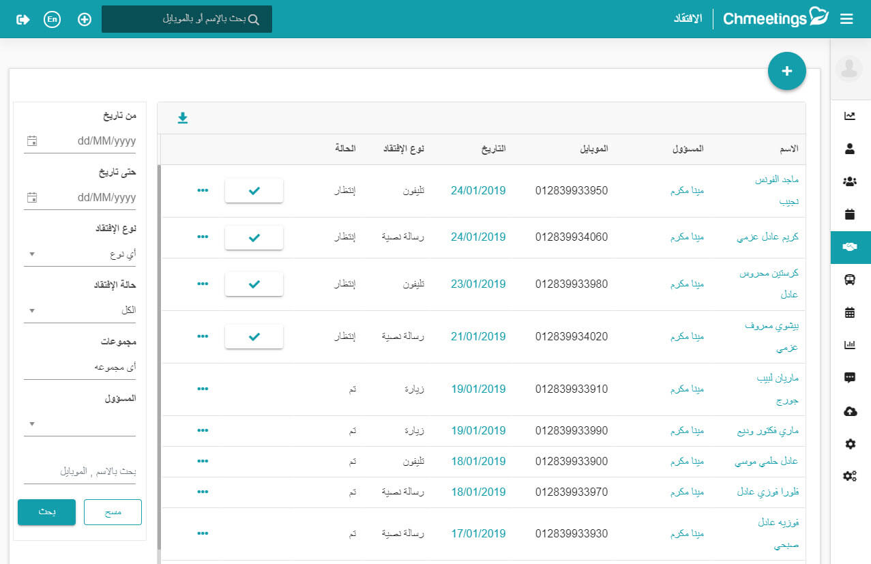Click mobile number 012839933910
The width and height of the screenshot is (871, 564).
click(572, 389)
